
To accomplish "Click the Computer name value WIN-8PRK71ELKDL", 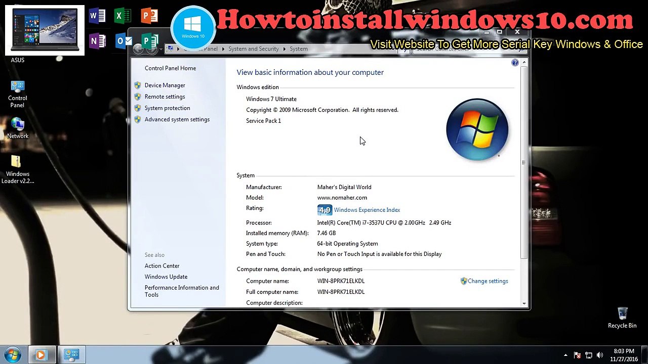I will pyautogui.click(x=341, y=281).
